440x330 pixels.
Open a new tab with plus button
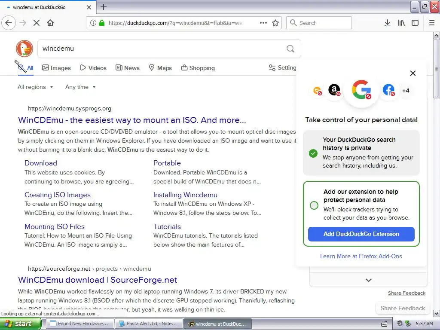pos(104,7)
